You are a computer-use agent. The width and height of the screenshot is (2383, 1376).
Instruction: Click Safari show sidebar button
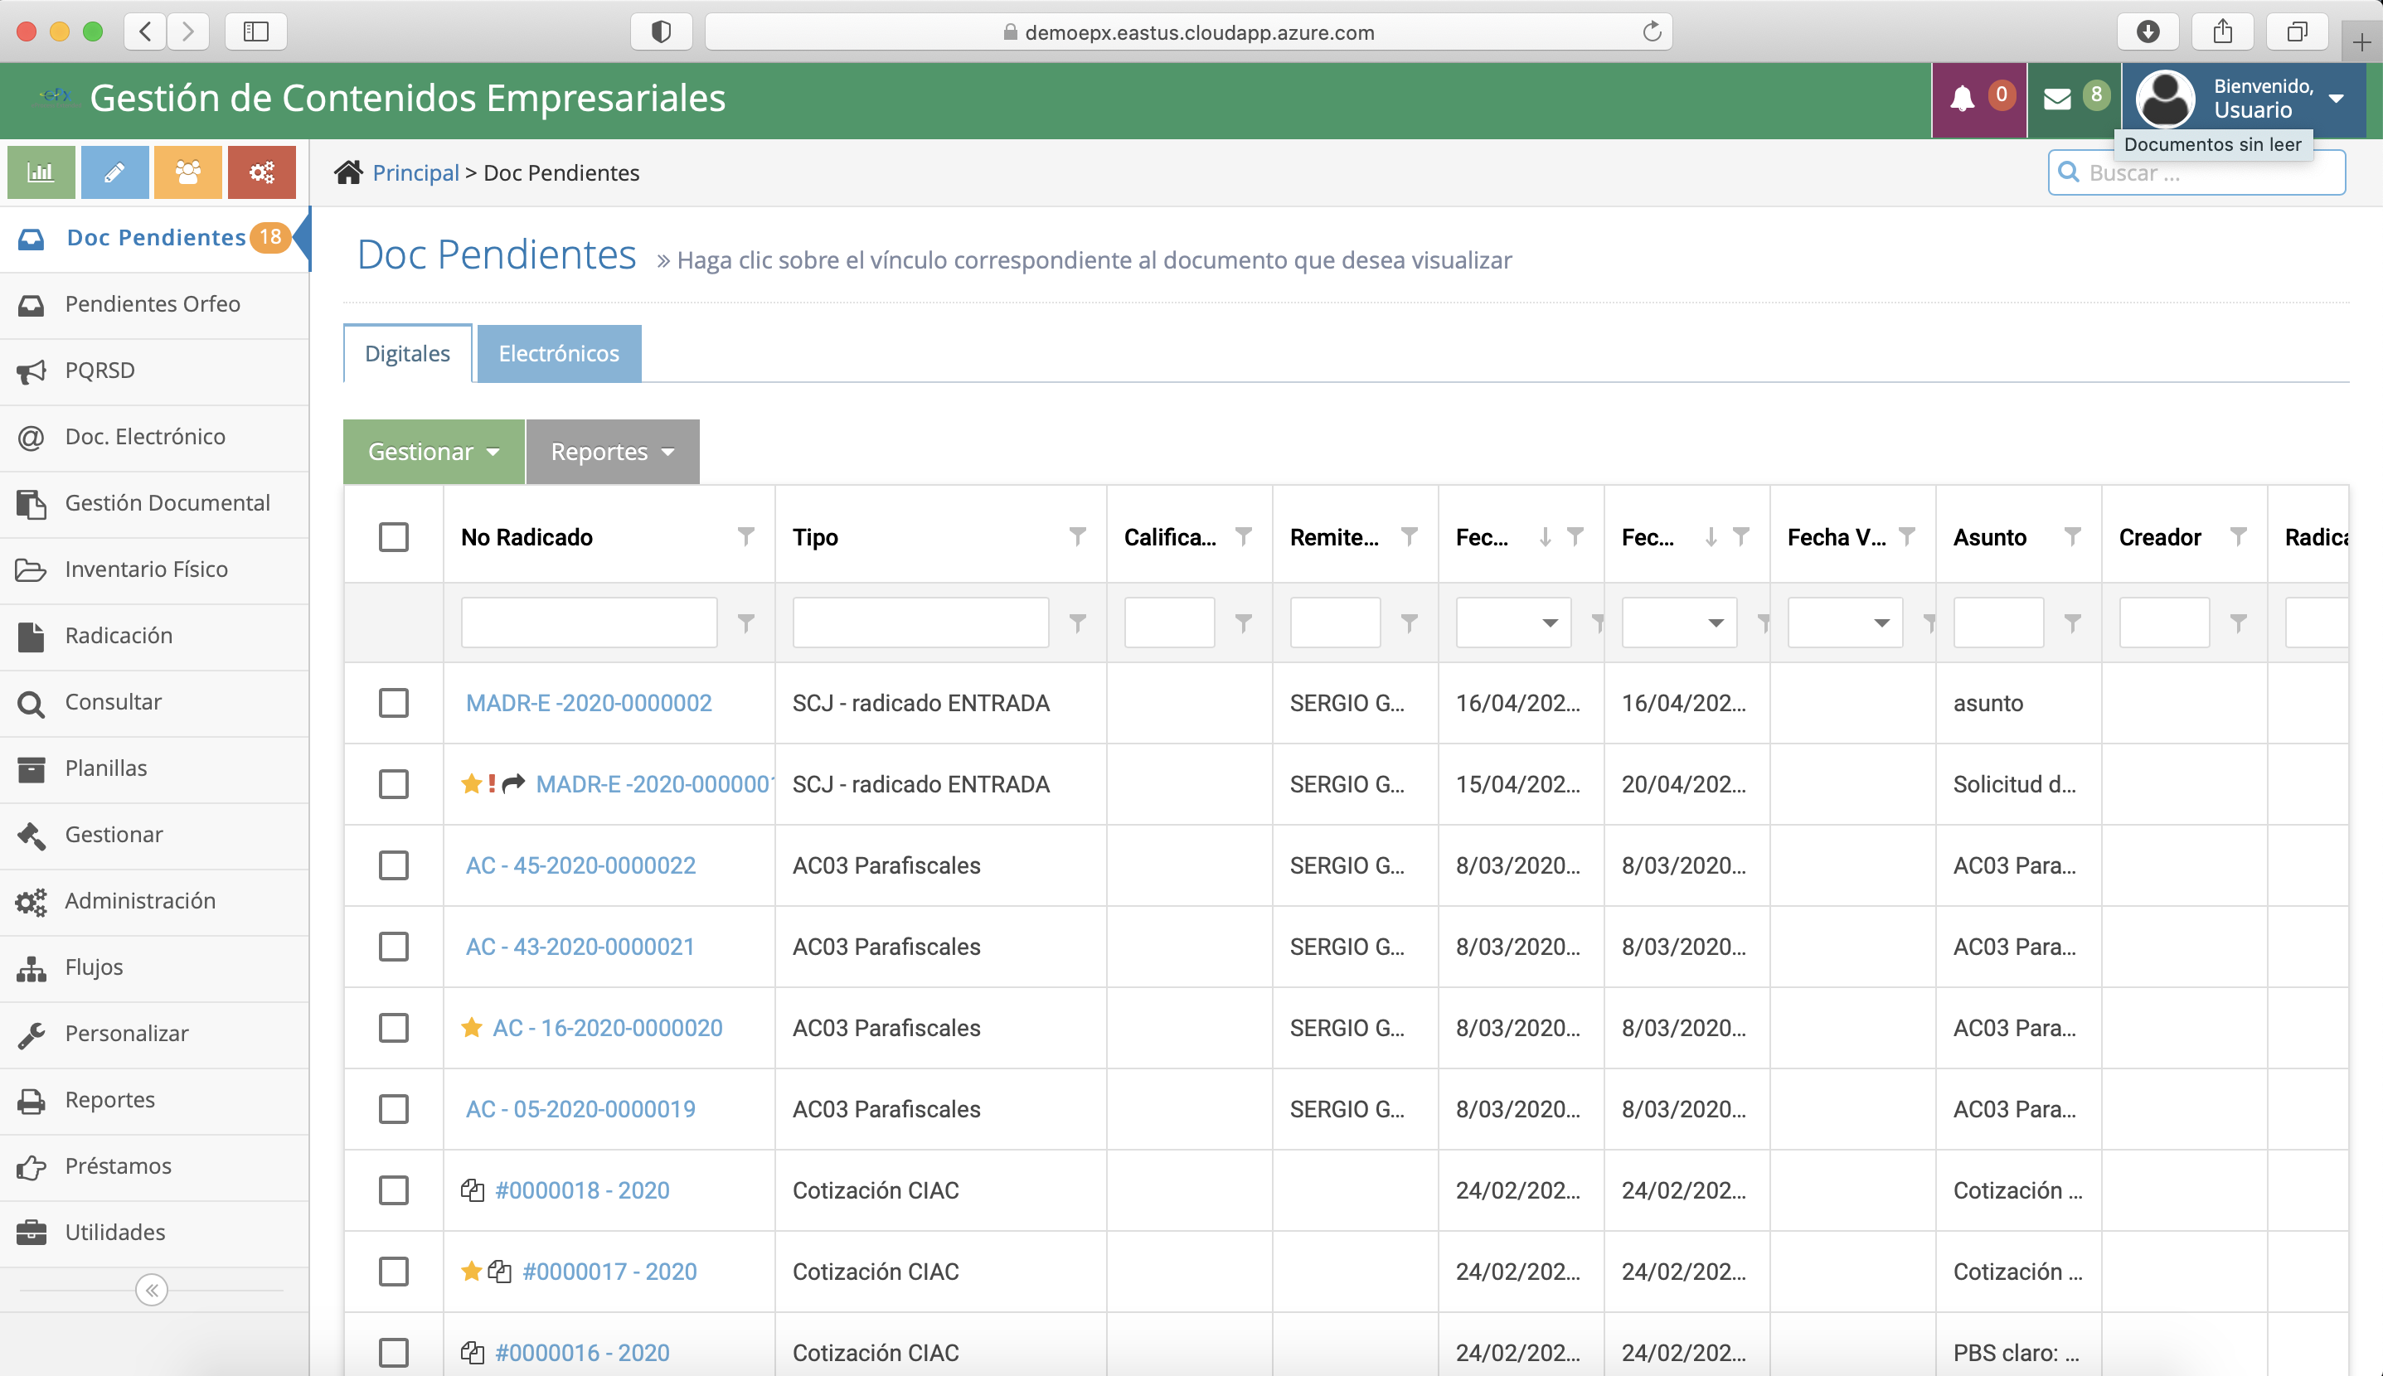(x=256, y=32)
